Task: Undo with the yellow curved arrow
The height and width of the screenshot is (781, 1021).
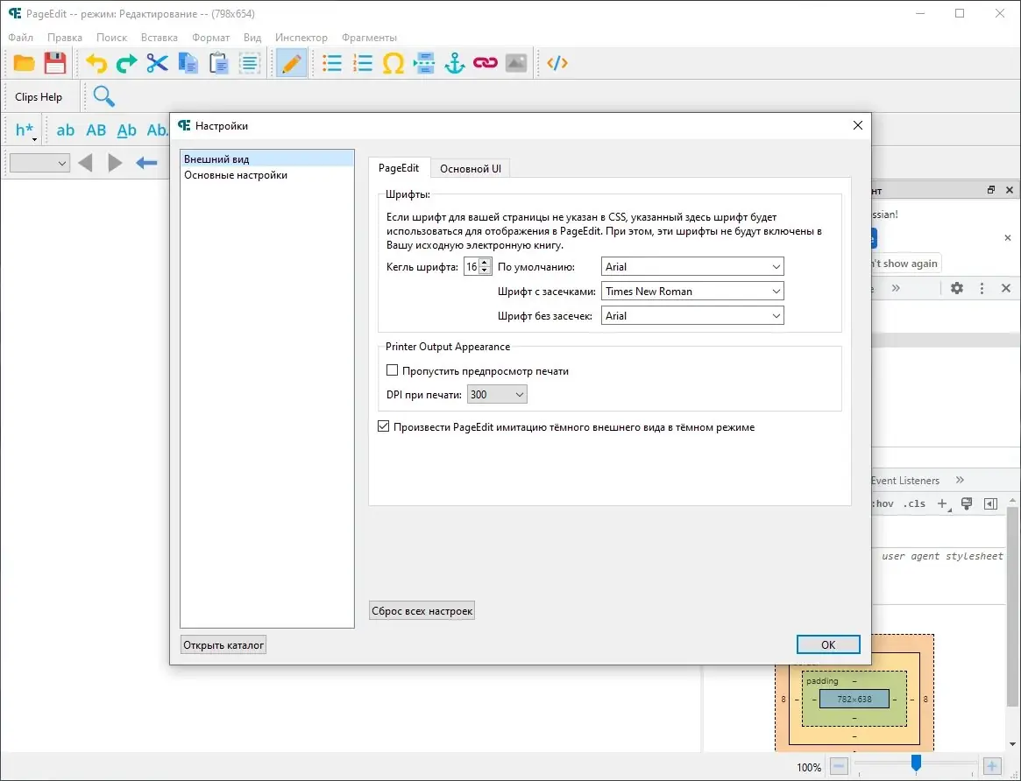Action: (96, 63)
